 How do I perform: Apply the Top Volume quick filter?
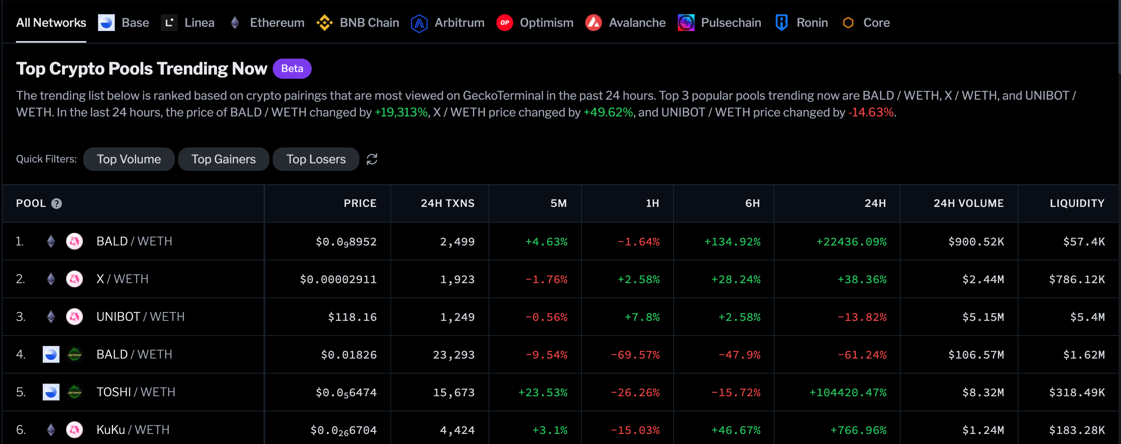coord(129,159)
